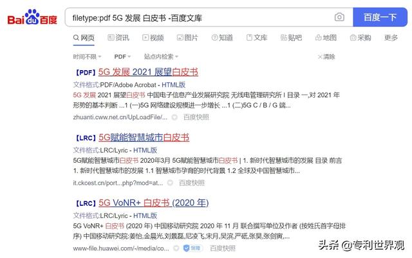The width and height of the screenshot is (412, 258).
Task: Open 百度快照 for zhuanti.cww.net.cn result
Action: point(196,117)
